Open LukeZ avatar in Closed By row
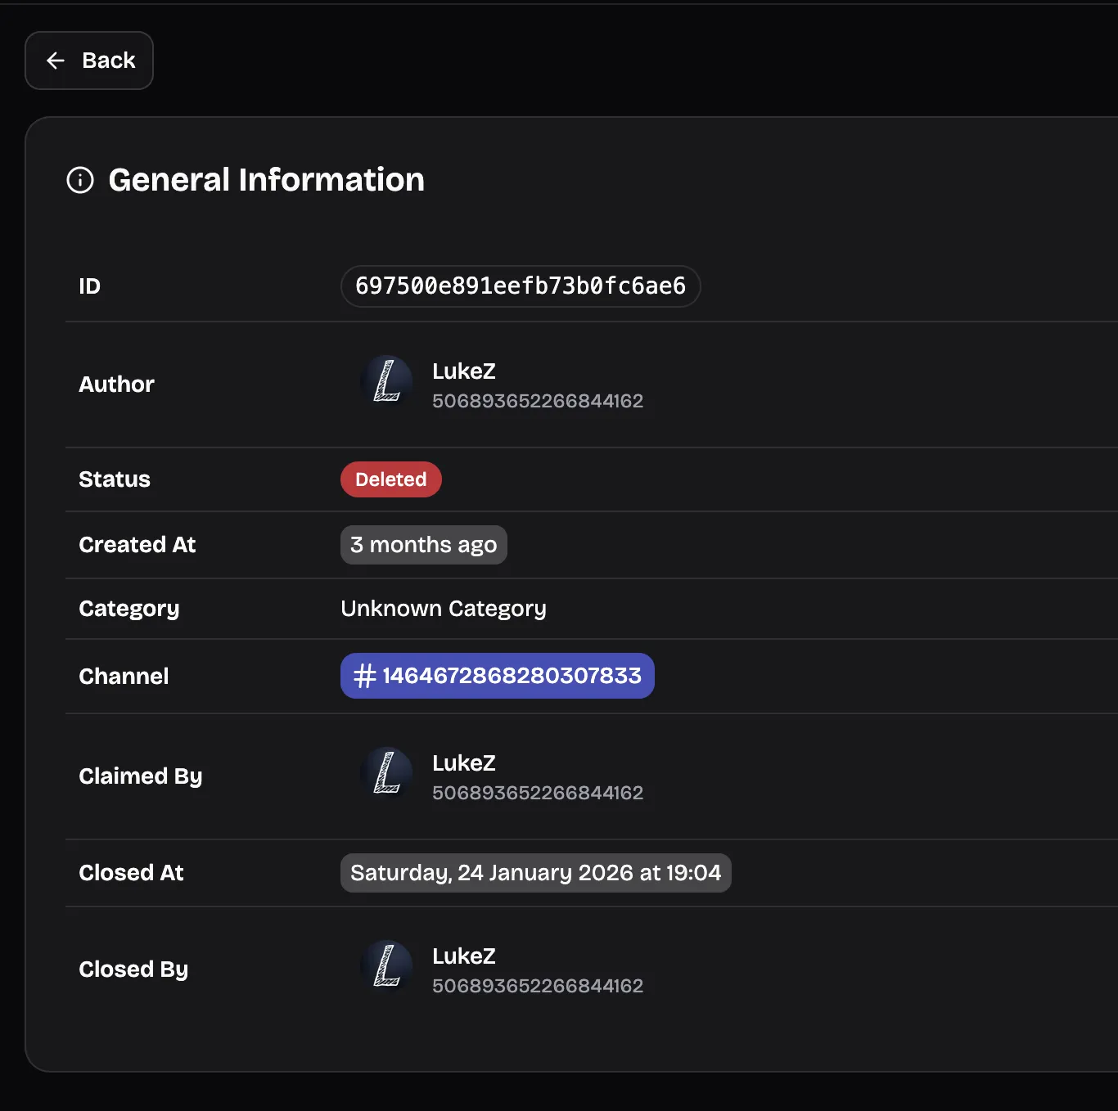 386,966
